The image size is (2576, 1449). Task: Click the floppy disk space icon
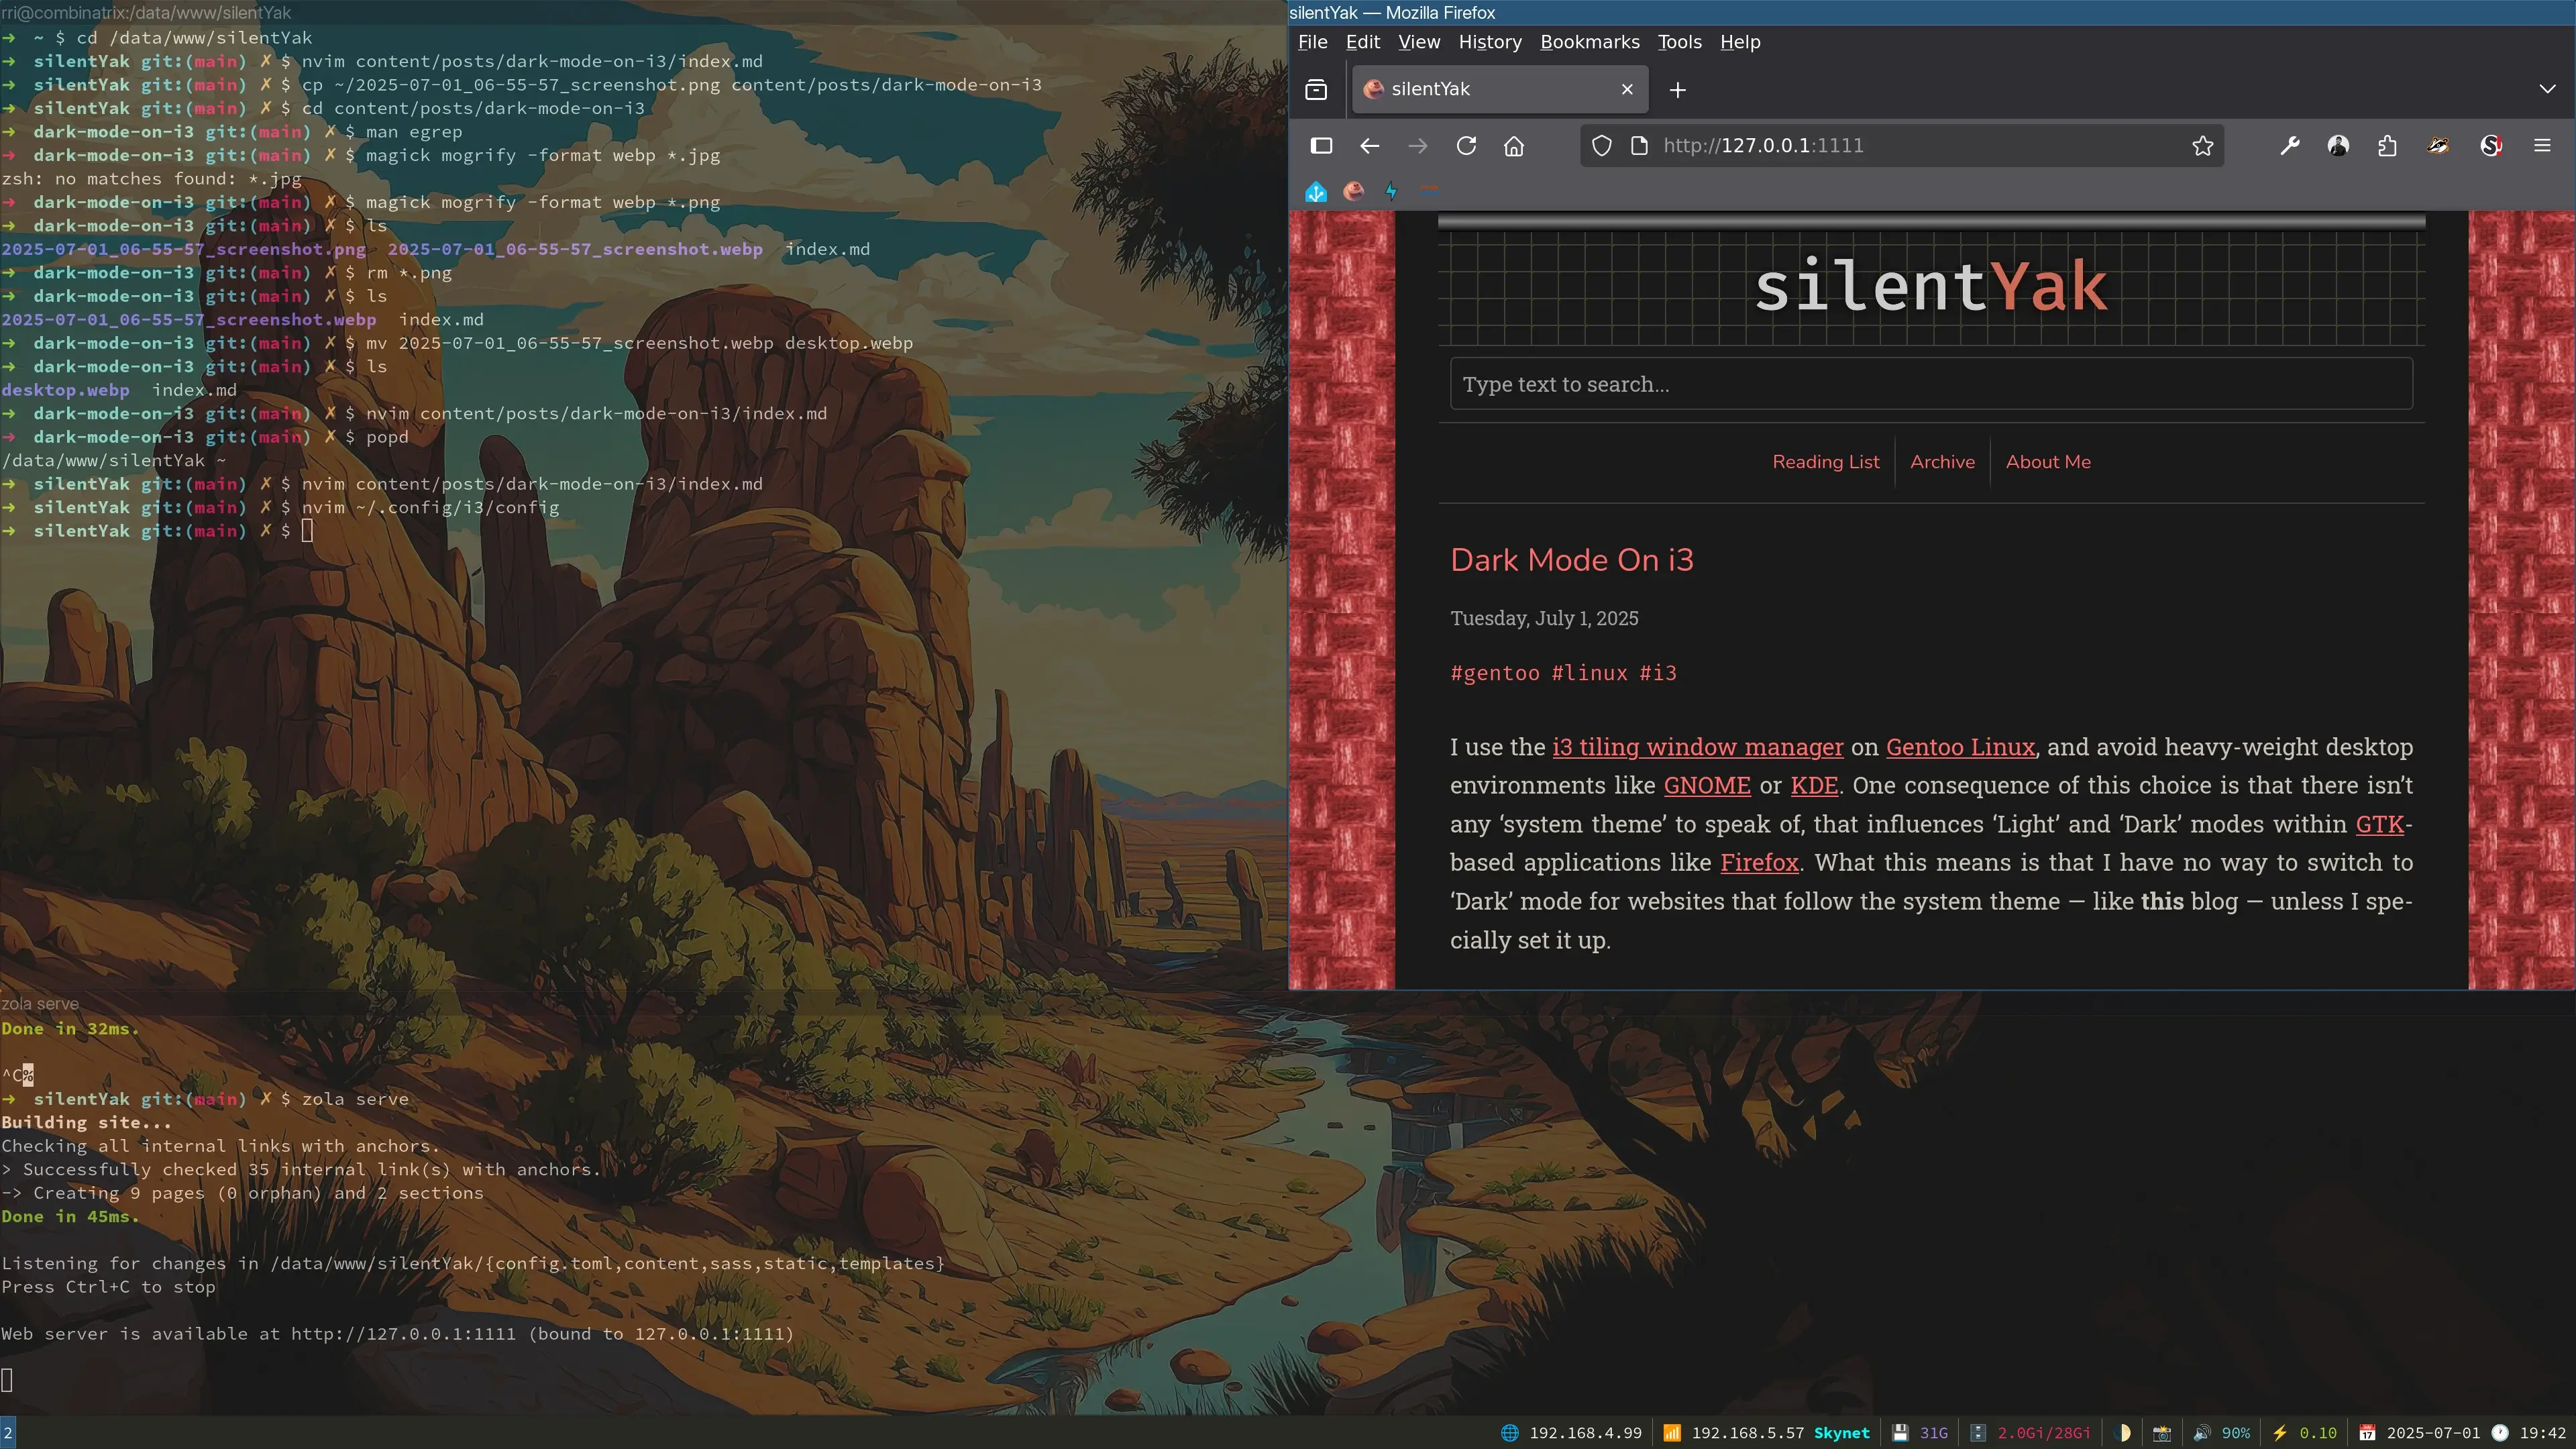point(1900,1433)
